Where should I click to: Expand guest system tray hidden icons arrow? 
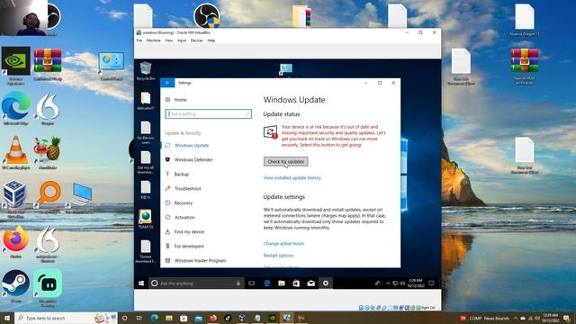[x=388, y=283]
